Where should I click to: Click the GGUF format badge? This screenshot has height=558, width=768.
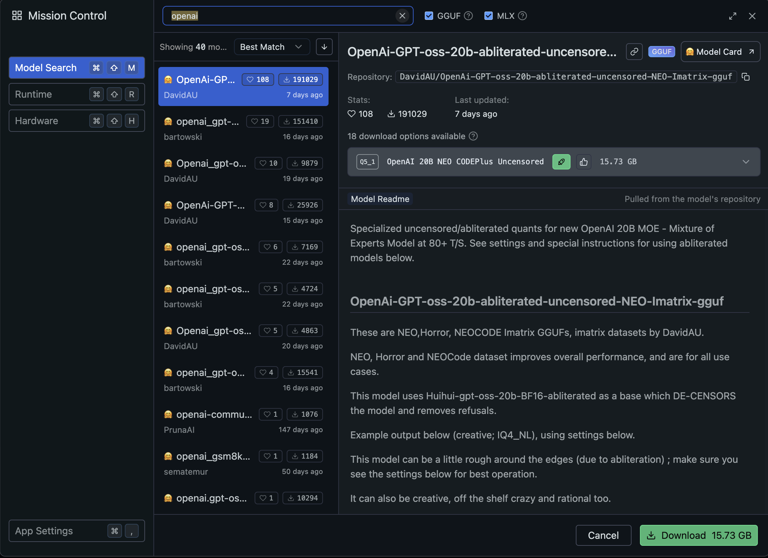662,52
